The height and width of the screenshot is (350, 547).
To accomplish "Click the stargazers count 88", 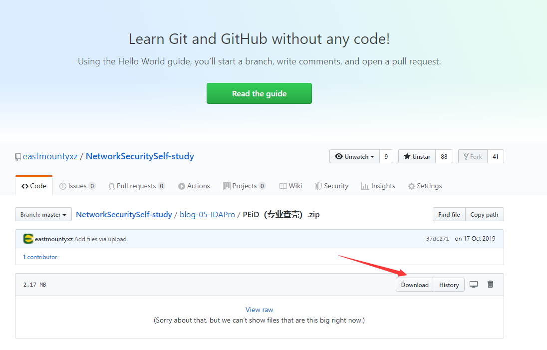I will 444,156.
